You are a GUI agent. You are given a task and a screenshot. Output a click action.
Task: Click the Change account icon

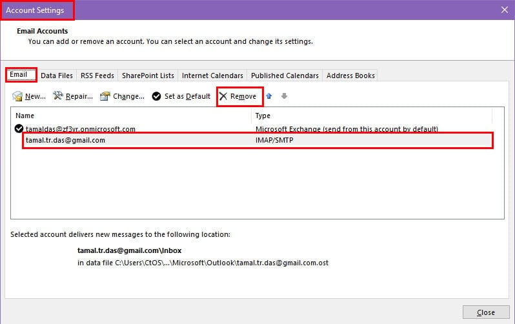pyautogui.click(x=105, y=96)
